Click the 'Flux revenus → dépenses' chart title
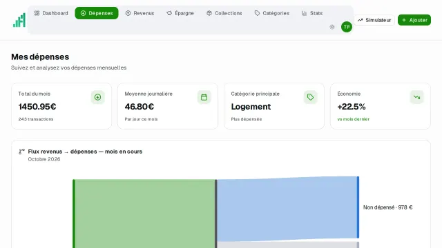Screen dimensions: 442x248 pos(85,152)
